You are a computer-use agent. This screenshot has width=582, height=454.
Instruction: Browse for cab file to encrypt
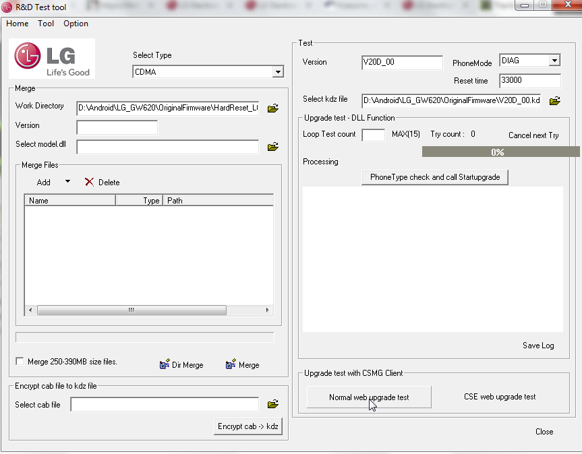273,404
